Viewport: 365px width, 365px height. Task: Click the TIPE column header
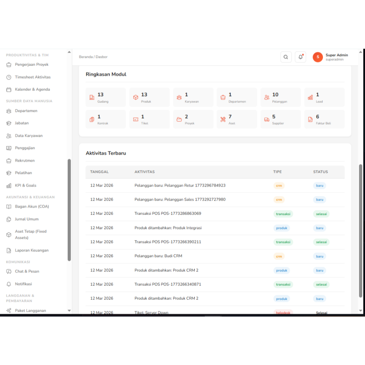[x=277, y=172]
